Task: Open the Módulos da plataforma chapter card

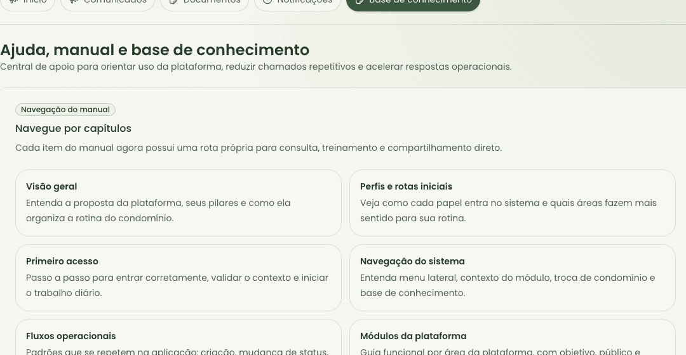Action: (513, 337)
